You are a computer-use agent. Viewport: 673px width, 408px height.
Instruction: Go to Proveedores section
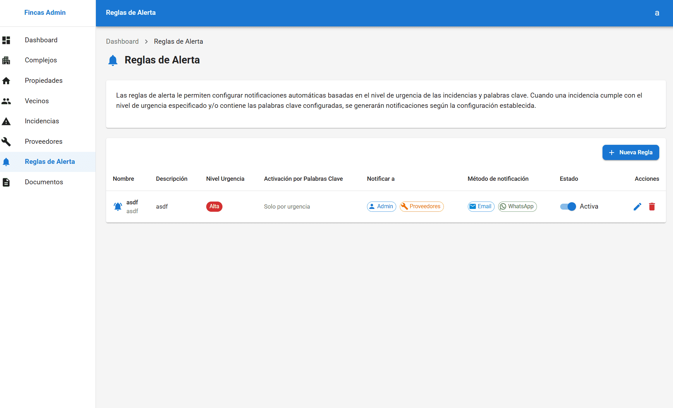(48, 142)
